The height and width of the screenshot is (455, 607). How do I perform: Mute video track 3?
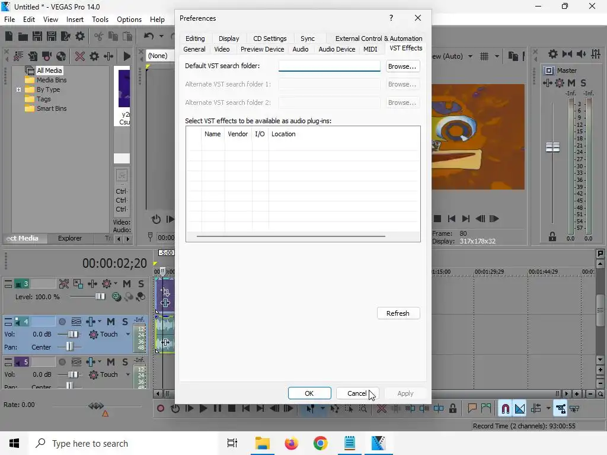point(127,284)
